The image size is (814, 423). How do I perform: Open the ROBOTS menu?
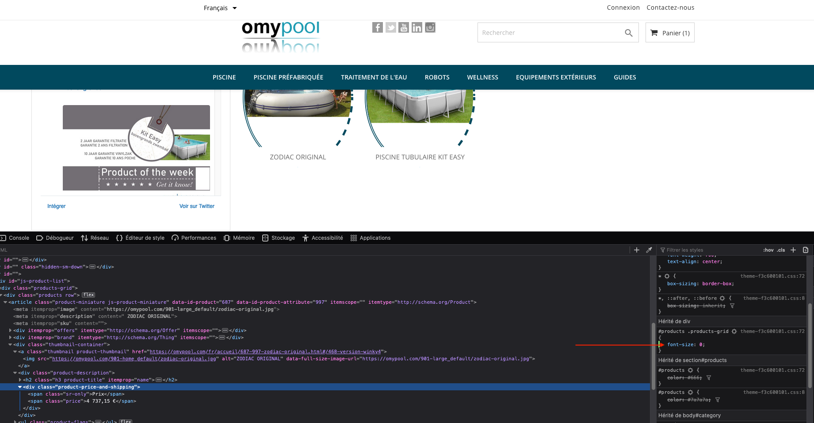click(437, 77)
